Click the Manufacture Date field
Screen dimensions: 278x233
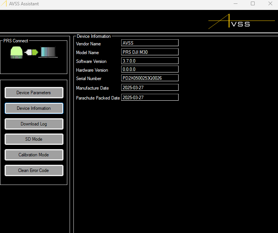(x=150, y=87)
